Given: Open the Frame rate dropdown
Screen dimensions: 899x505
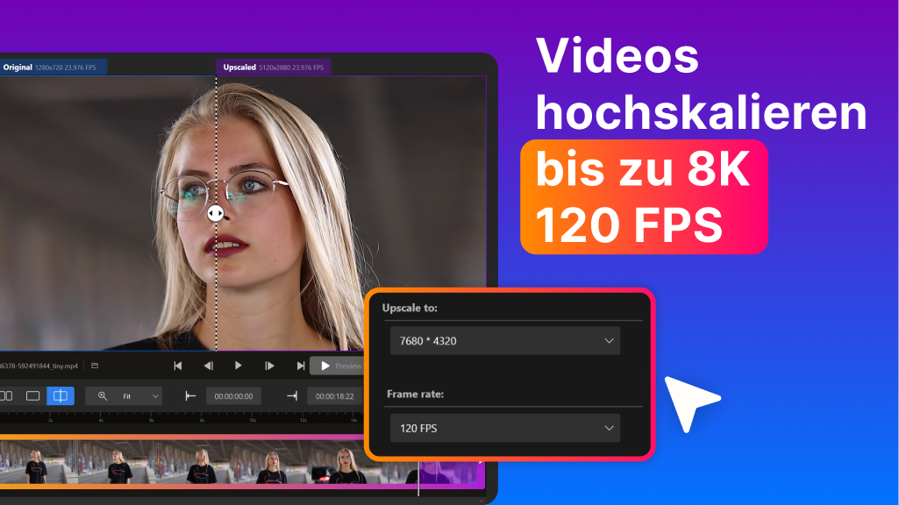Looking at the screenshot, I should tap(504, 428).
